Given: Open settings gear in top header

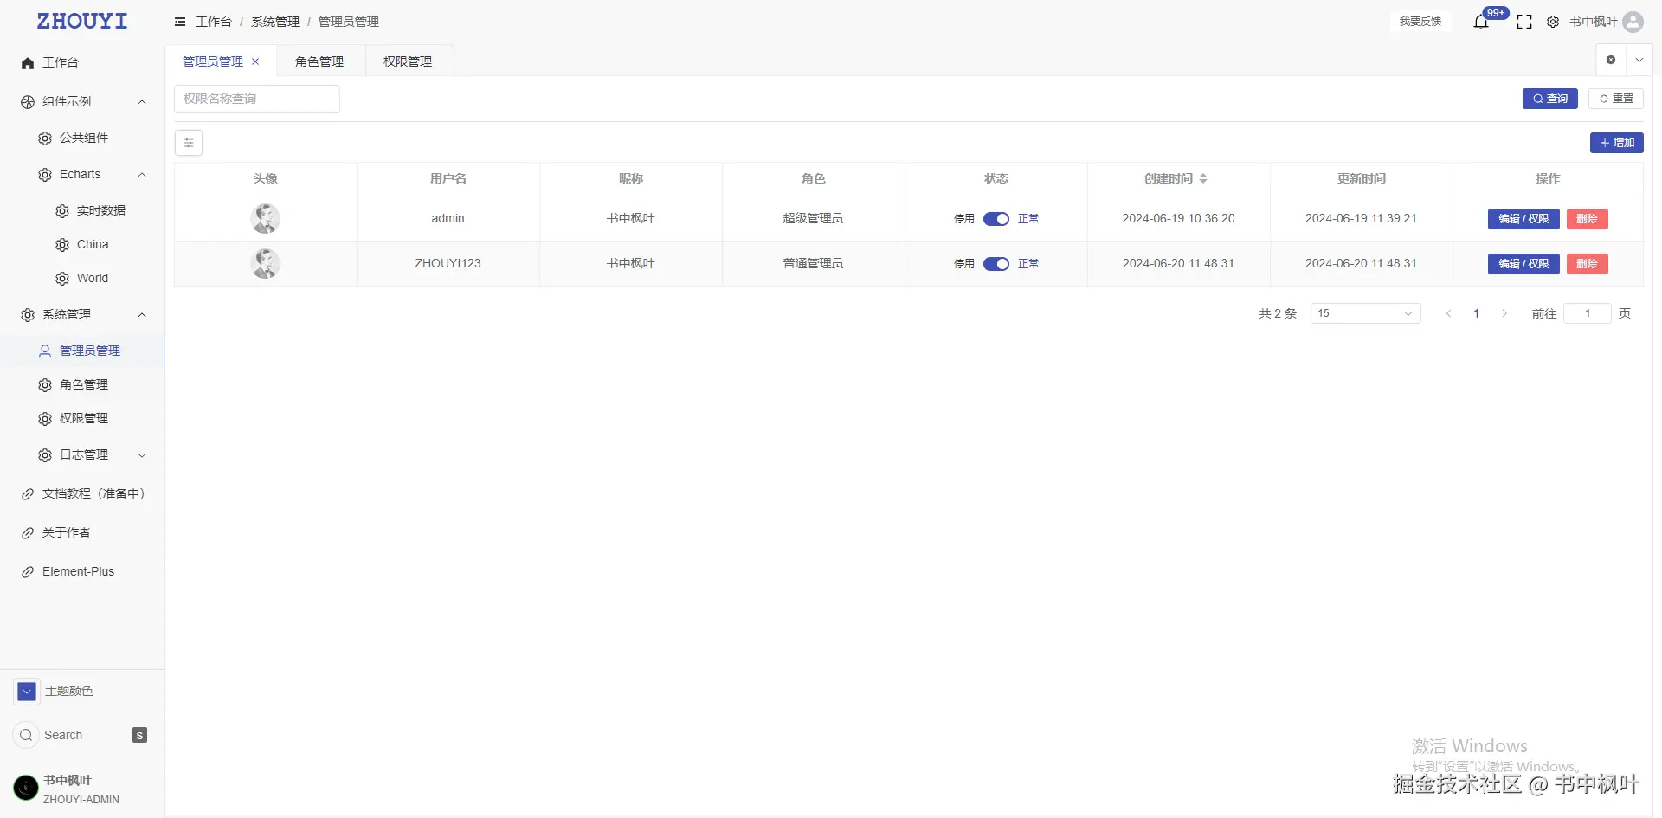Looking at the screenshot, I should point(1553,22).
